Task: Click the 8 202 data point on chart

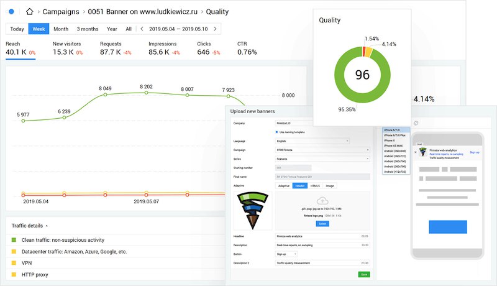Action: tap(146, 93)
